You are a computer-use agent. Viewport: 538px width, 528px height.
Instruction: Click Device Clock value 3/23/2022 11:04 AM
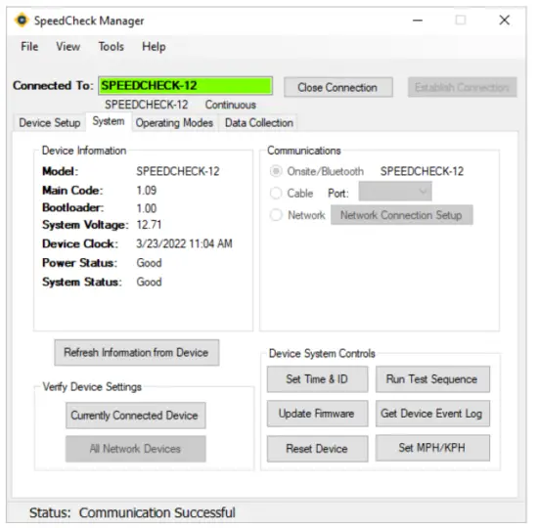coord(184,243)
